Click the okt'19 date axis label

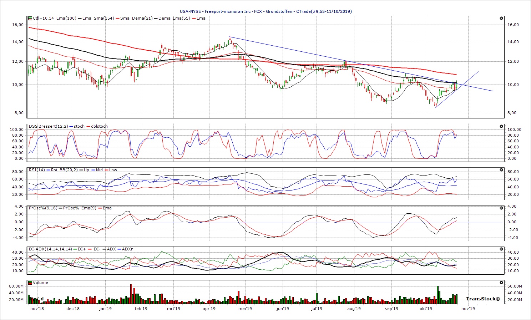coord(426,309)
